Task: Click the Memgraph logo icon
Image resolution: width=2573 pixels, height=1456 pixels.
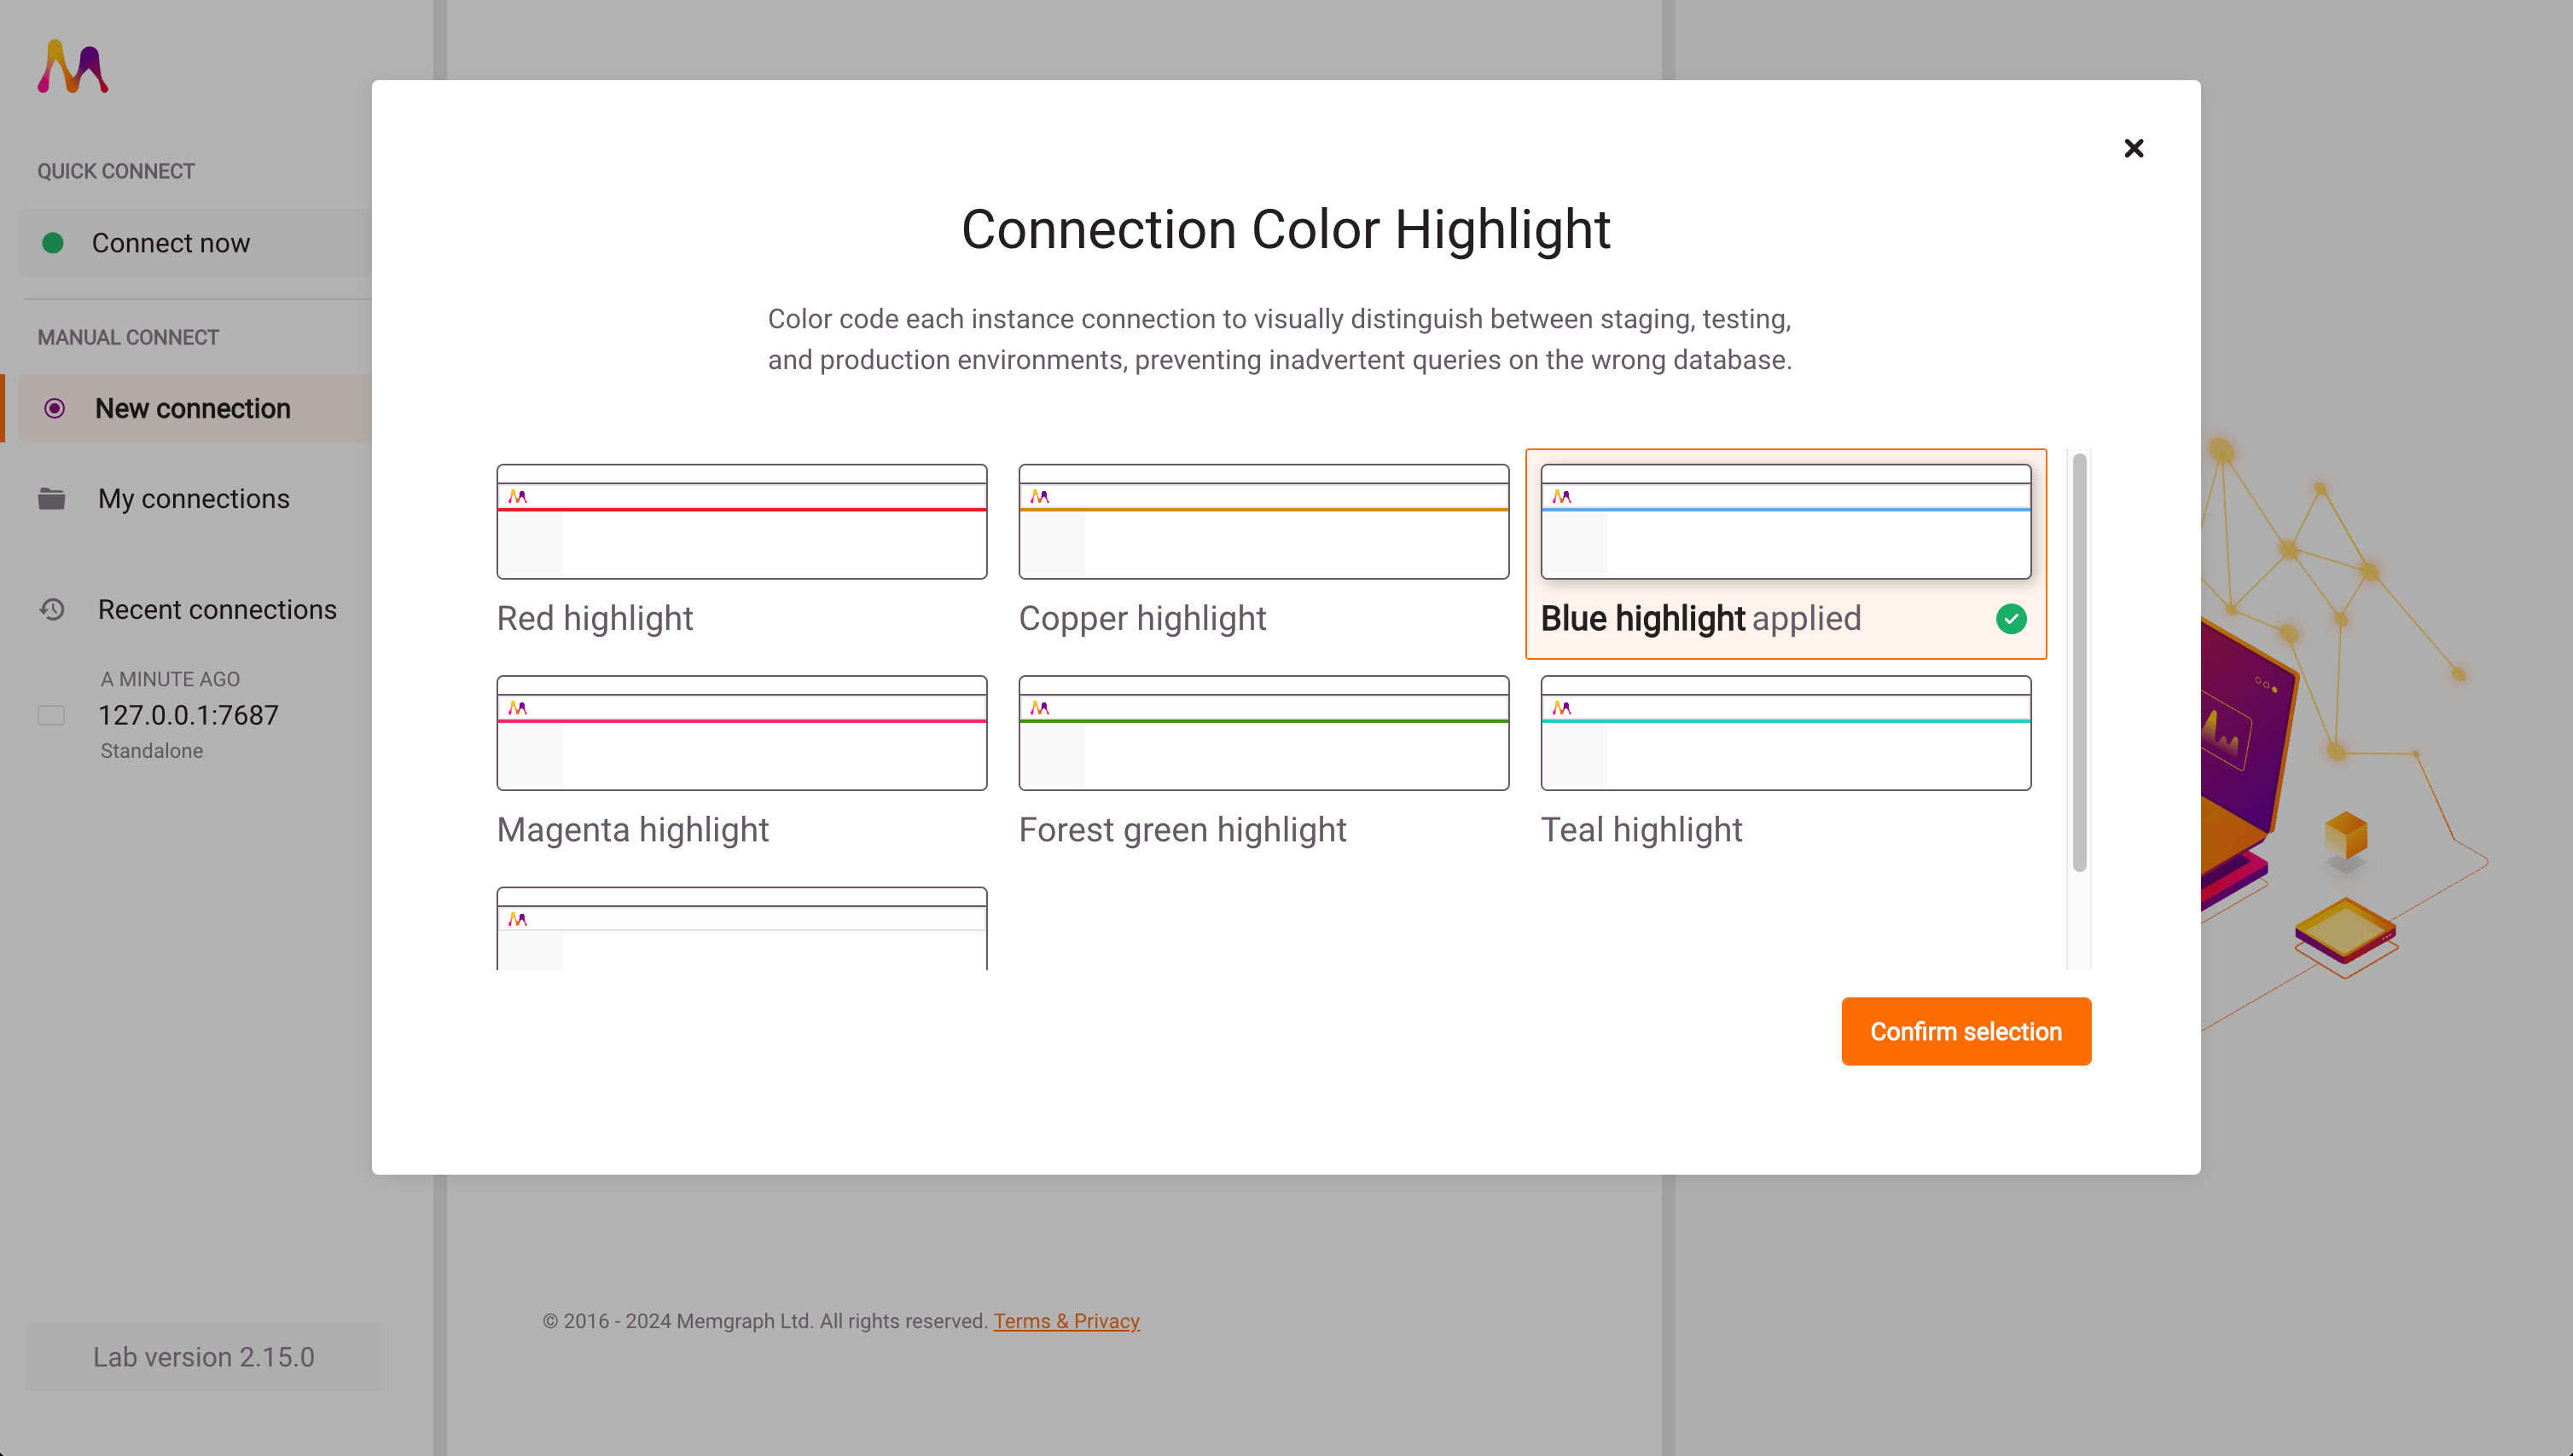Action: point(73,67)
